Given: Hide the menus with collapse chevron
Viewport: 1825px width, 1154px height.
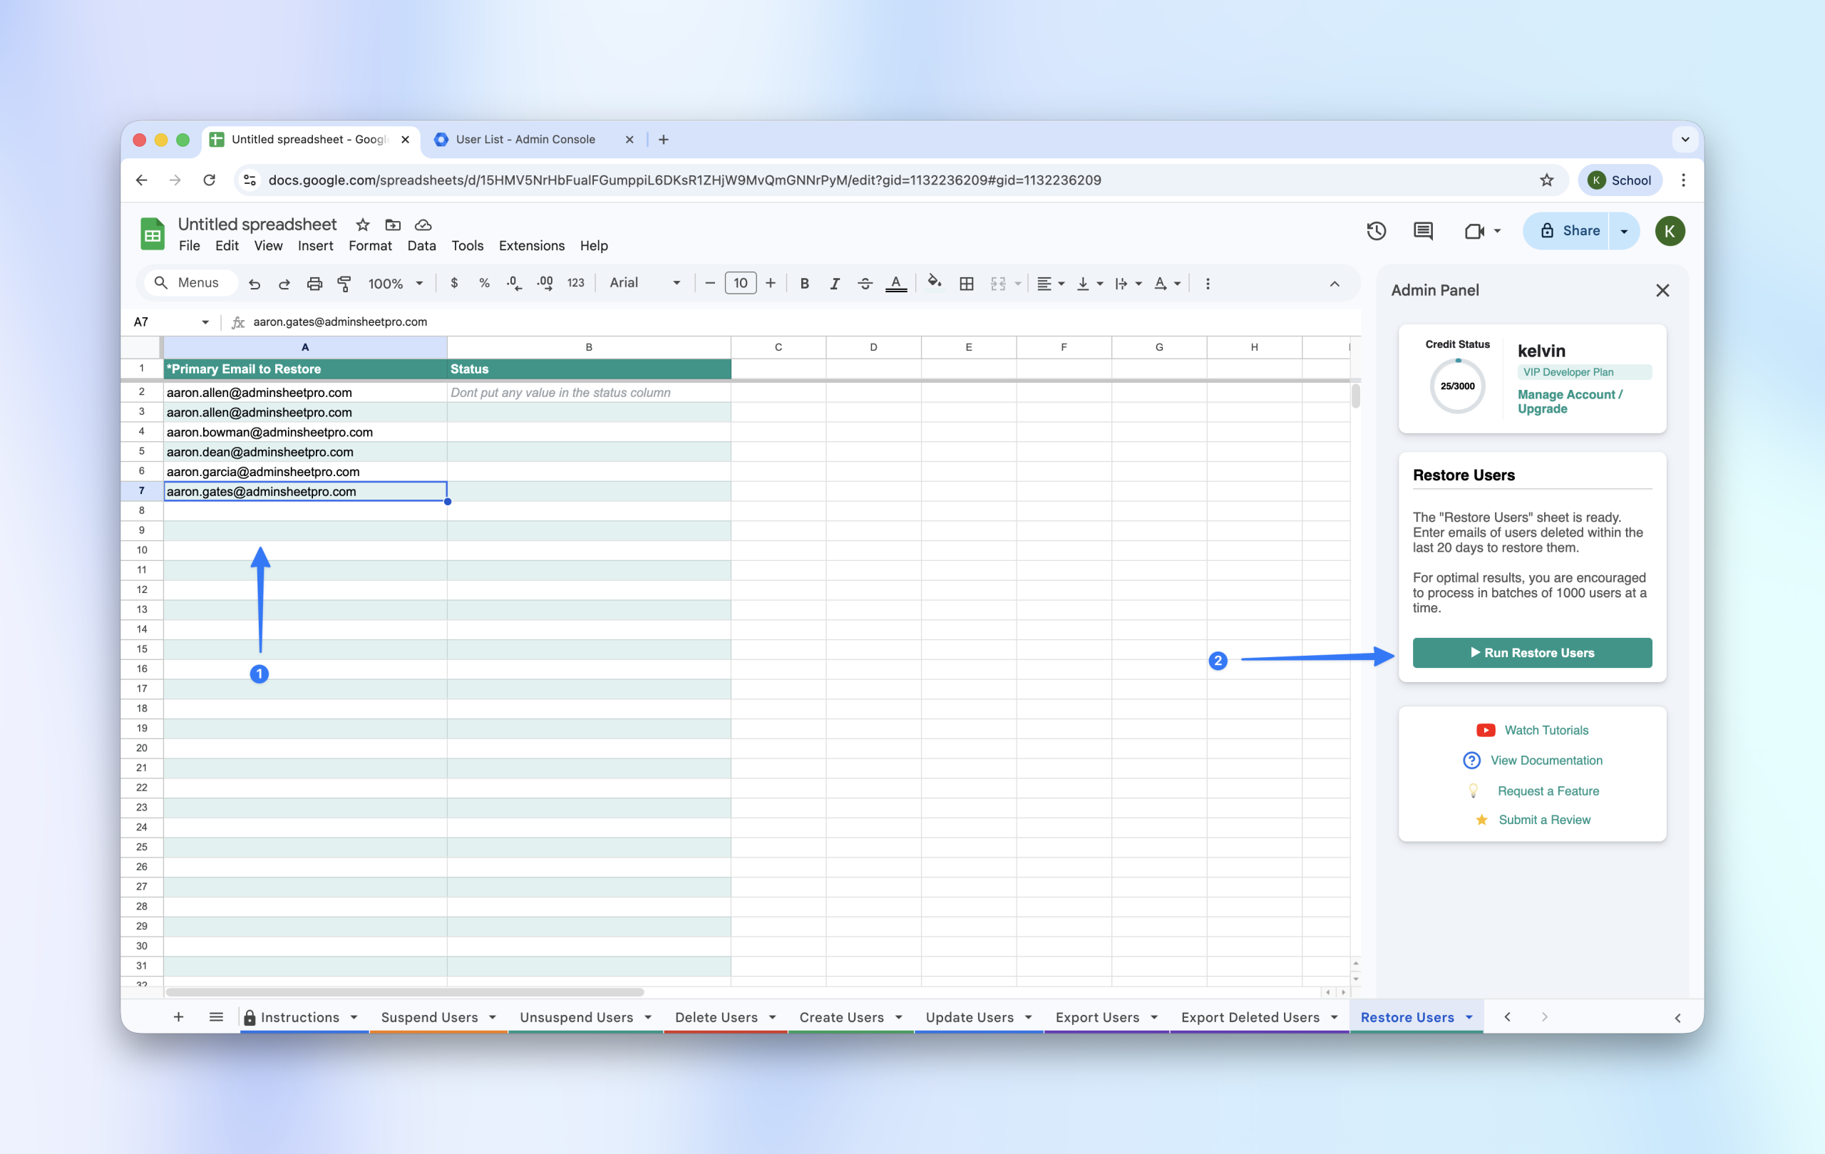Looking at the screenshot, I should (x=1335, y=284).
